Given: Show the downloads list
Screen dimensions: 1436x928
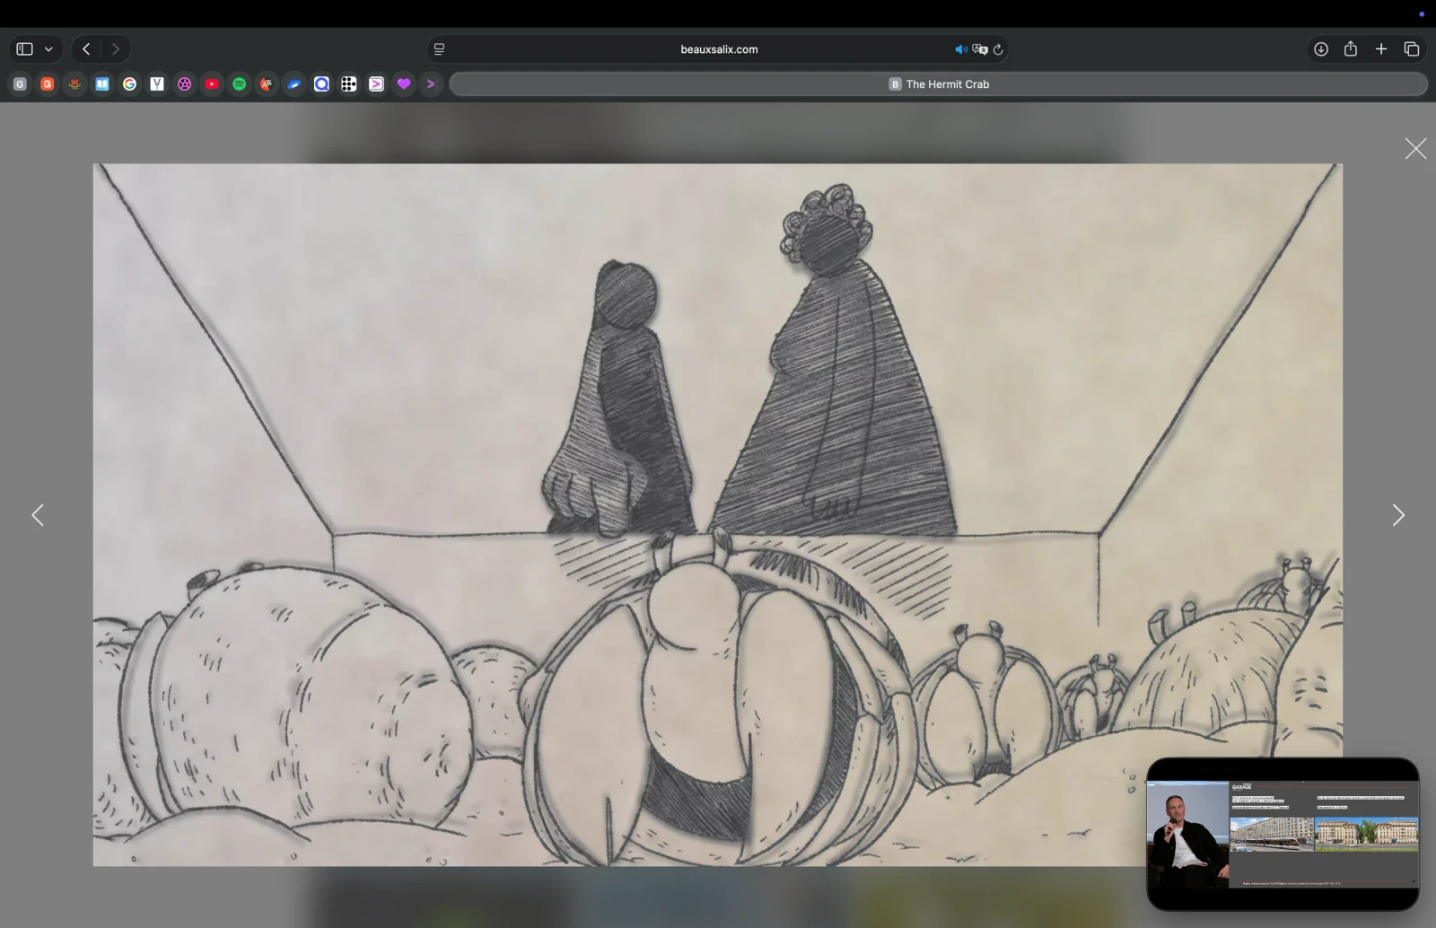Looking at the screenshot, I should [x=1321, y=49].
